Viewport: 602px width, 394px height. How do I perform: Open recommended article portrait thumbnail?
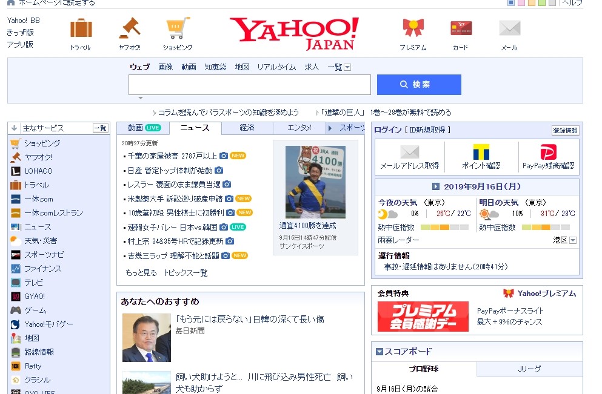(147, 338)
